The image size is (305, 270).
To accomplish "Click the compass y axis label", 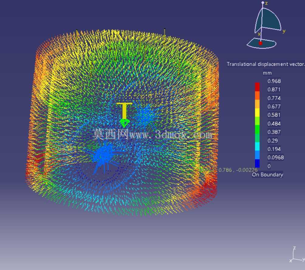I will [284, 31].
